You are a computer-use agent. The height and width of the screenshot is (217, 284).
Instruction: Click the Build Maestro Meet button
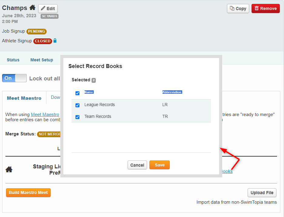(28, 193)
